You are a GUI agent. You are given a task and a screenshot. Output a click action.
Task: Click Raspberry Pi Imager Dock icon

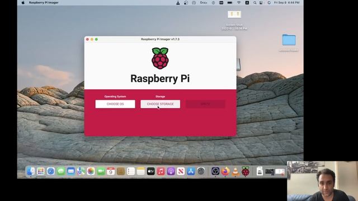246,171
